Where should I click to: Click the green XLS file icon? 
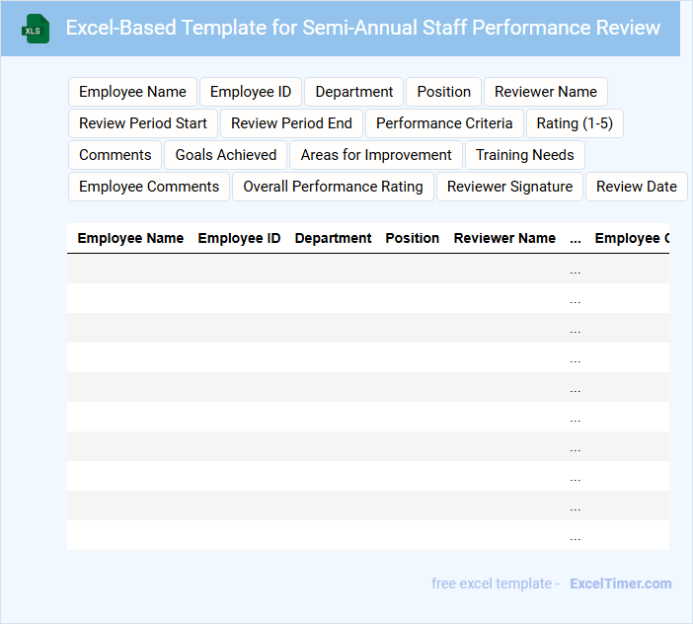36,29
